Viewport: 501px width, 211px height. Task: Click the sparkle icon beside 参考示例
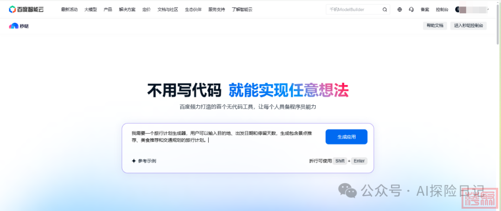[x=134, y=161]
